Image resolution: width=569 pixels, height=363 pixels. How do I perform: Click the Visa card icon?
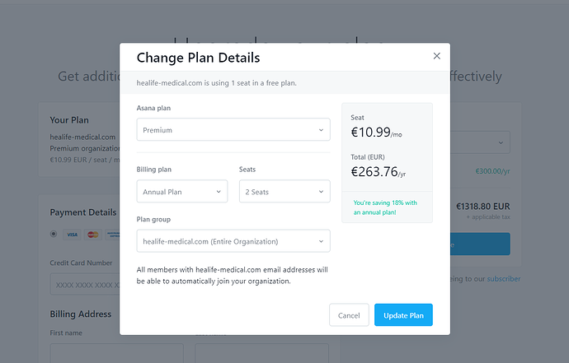click(72, 235)
